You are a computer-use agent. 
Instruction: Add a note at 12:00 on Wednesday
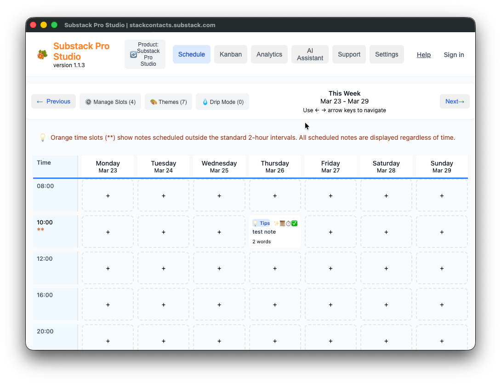(219, 268)
